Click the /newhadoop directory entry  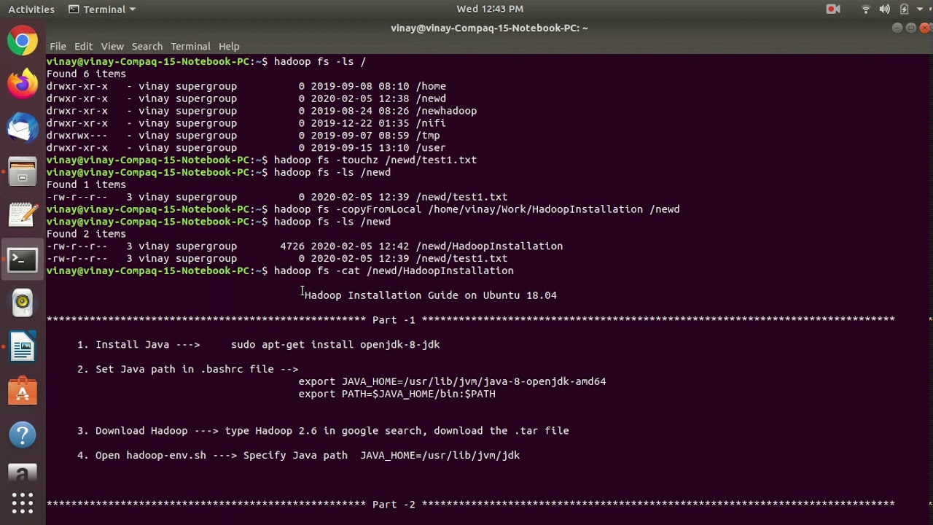point(446,111)
